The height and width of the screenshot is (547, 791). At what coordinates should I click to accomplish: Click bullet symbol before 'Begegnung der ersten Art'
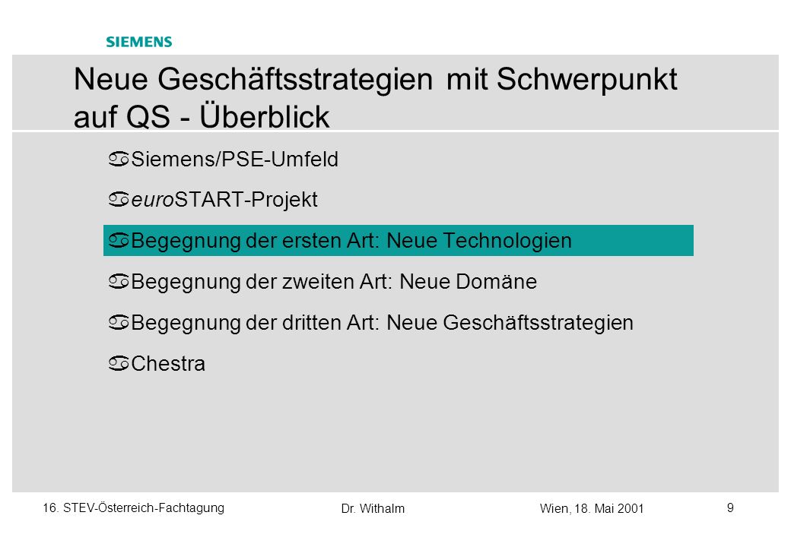coord(119,241)
